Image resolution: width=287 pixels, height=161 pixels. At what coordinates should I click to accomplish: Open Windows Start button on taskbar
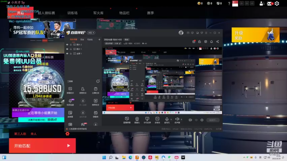click(104, 157)
